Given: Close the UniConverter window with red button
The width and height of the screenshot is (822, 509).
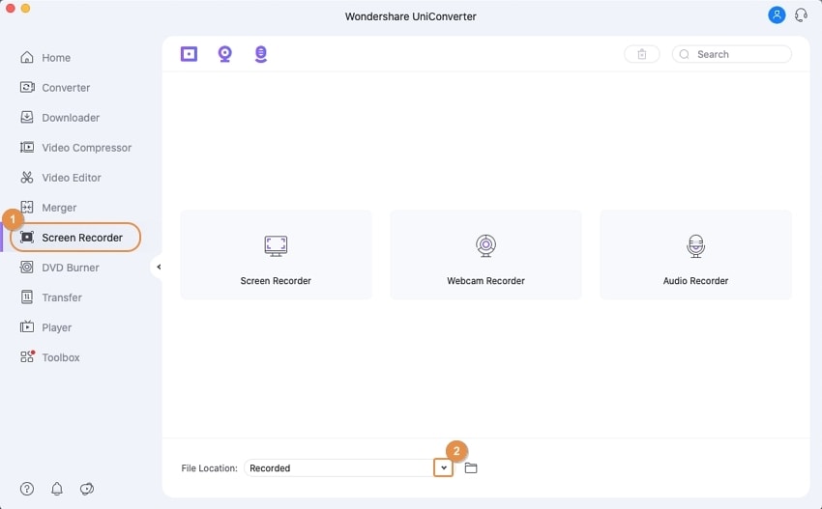Looking at the screenshot, I should click(x=10, y=9).
